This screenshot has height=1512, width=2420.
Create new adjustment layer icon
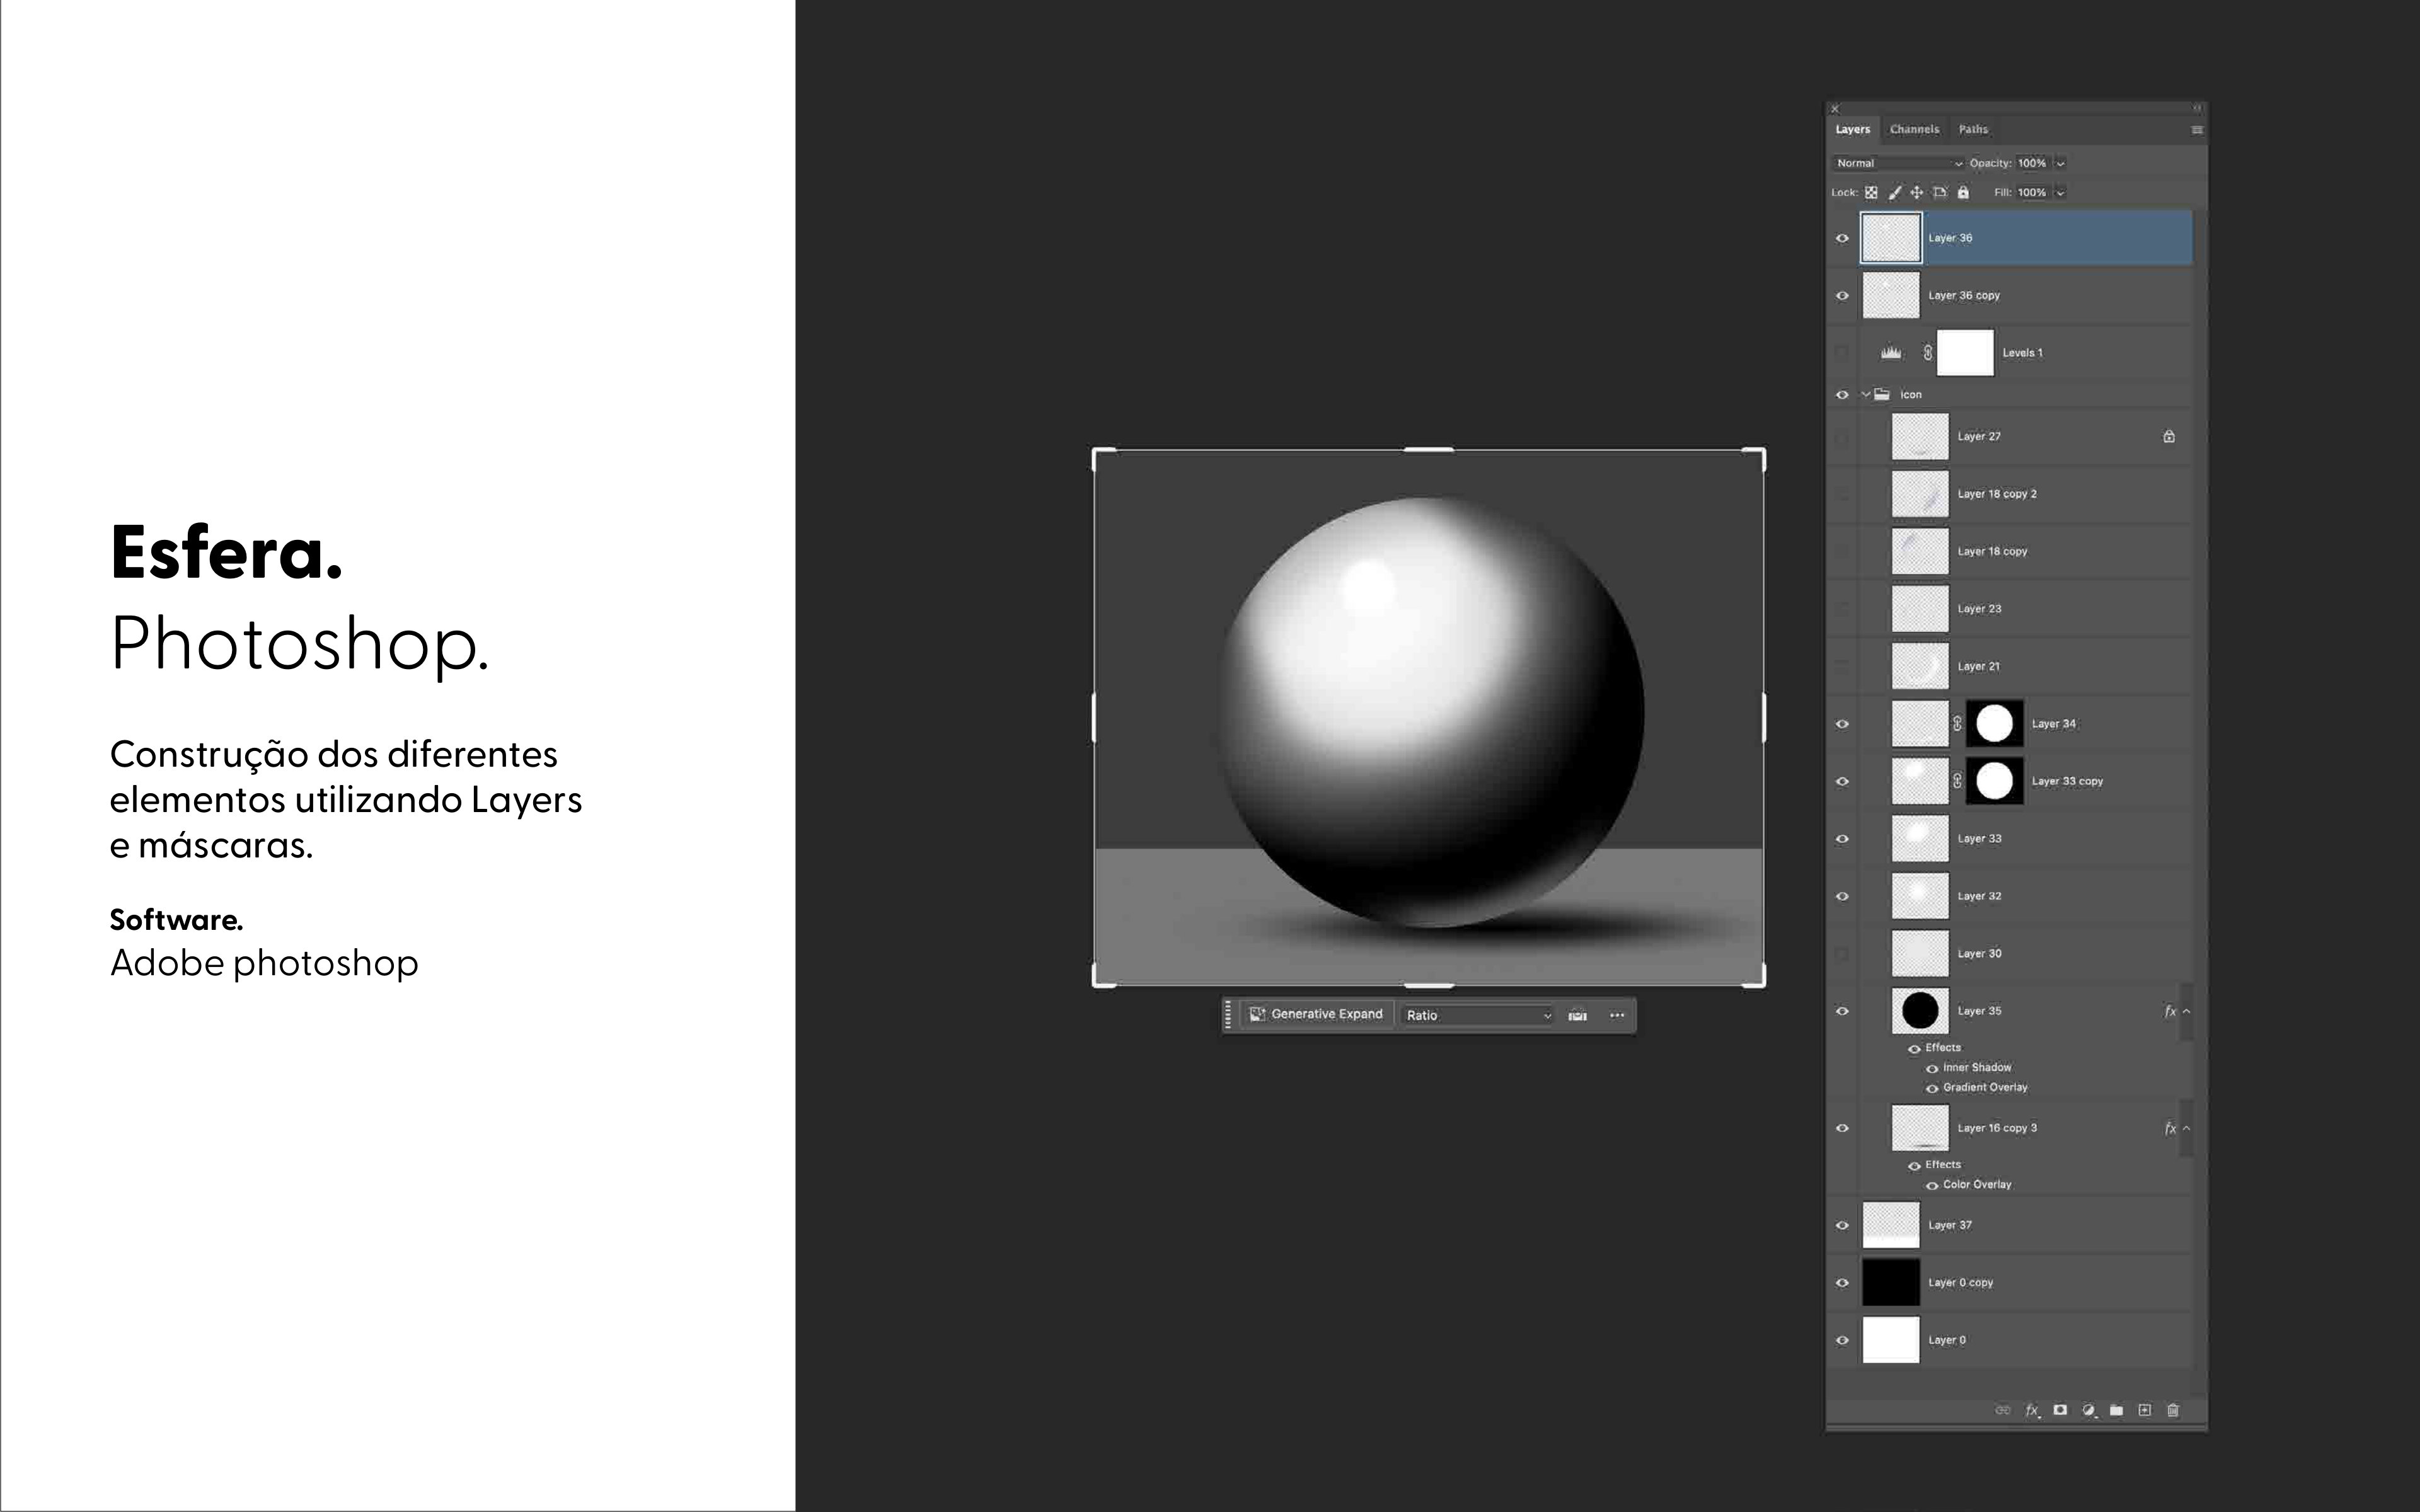click(2088, 1410)
